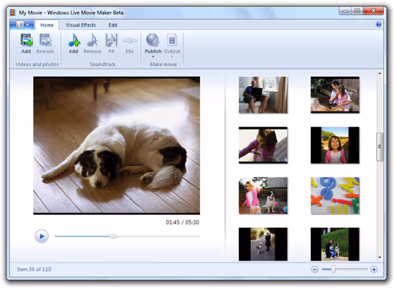Close the Movie Maker window

373,11
